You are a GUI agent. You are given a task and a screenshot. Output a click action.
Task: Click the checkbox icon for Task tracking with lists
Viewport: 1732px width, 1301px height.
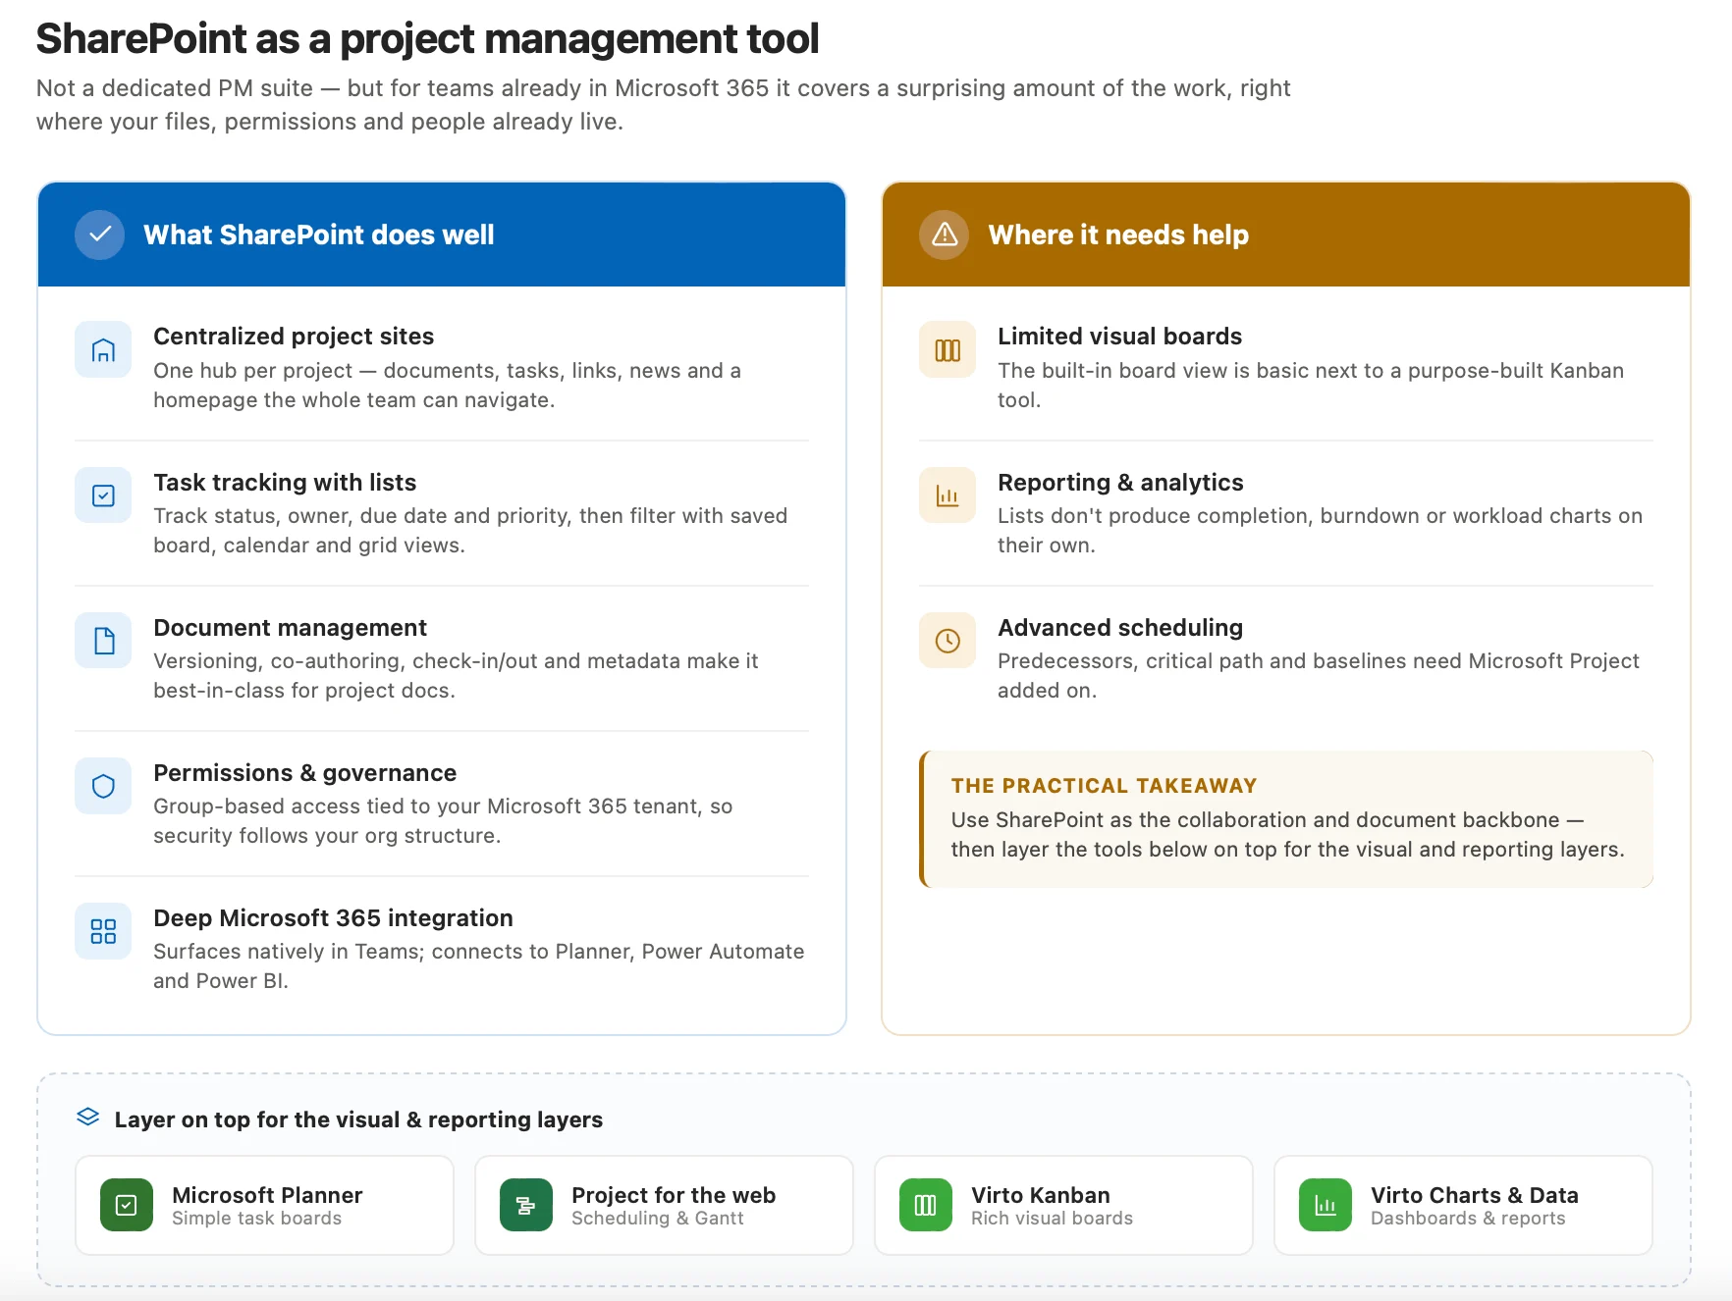103,495
